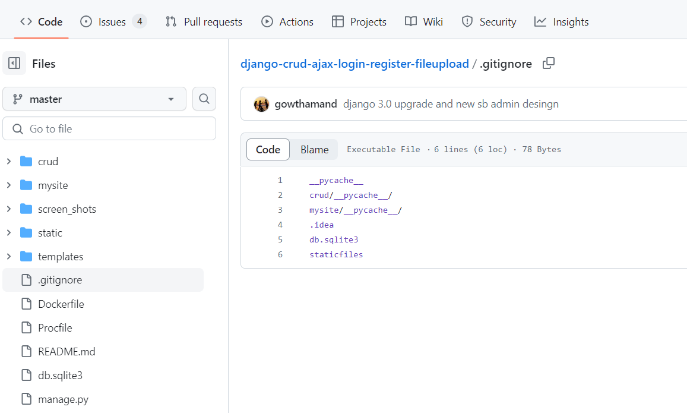The height and width of the screenshot is (413, 687).
Task: Focus the 'Go to file' search field
Action: point(109,128)
